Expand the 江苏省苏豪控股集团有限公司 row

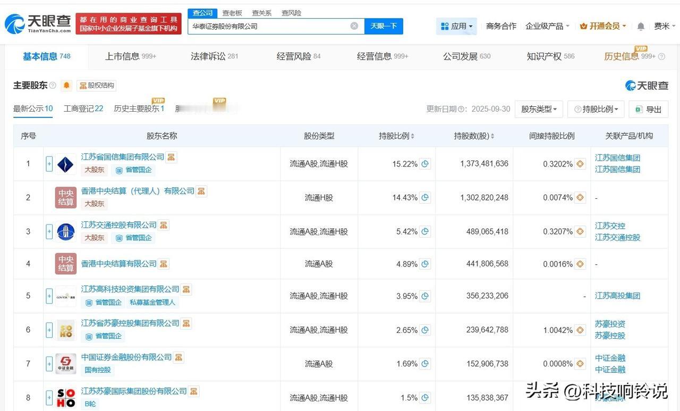[x=49, y=330]
